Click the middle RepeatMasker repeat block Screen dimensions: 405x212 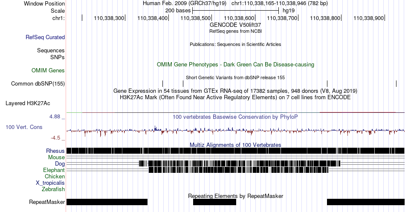[214, 202]
